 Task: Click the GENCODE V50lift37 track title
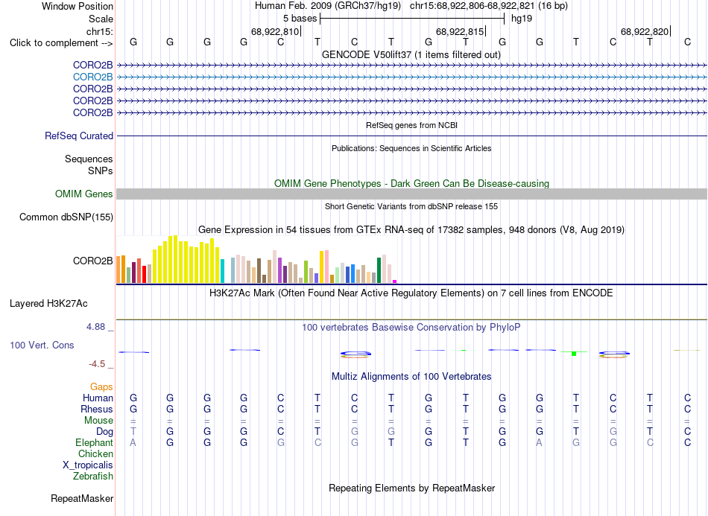coord(411,54)
